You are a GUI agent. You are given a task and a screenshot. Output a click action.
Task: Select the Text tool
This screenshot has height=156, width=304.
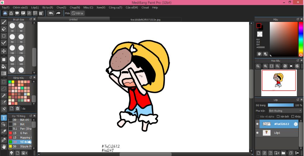(x=4, y=118)
